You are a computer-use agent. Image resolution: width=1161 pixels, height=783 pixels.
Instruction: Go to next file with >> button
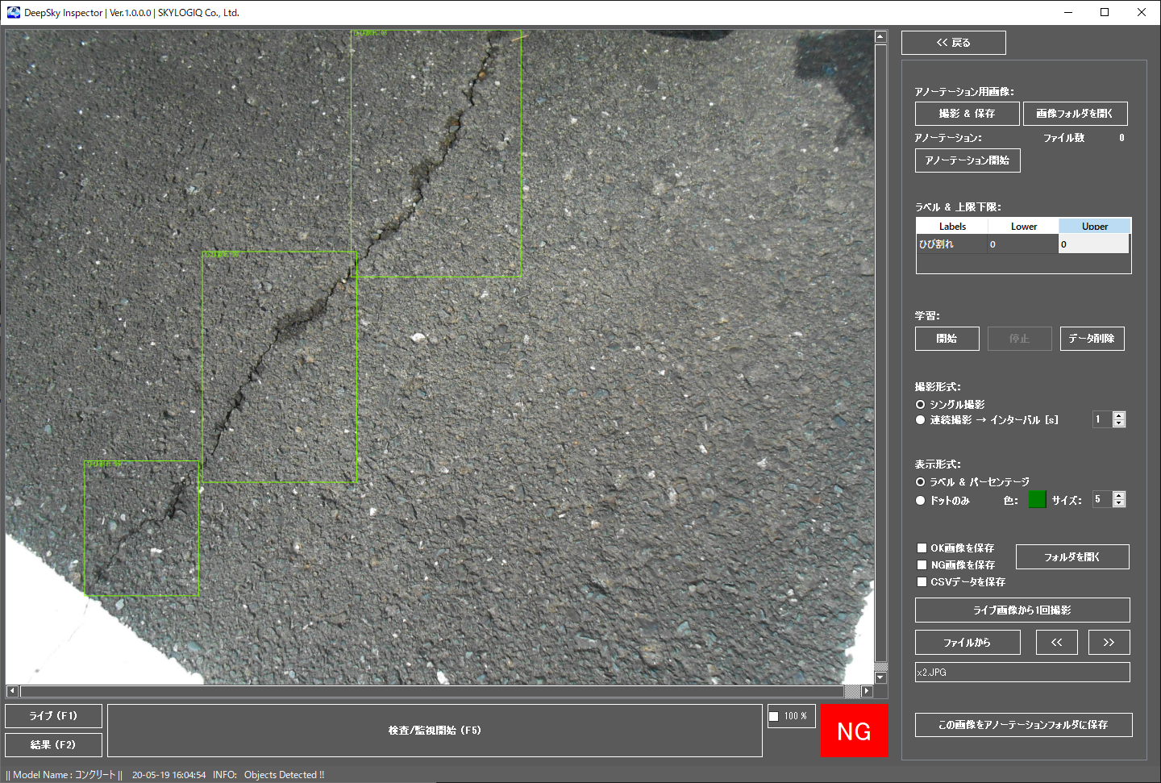pos(1109,643)
